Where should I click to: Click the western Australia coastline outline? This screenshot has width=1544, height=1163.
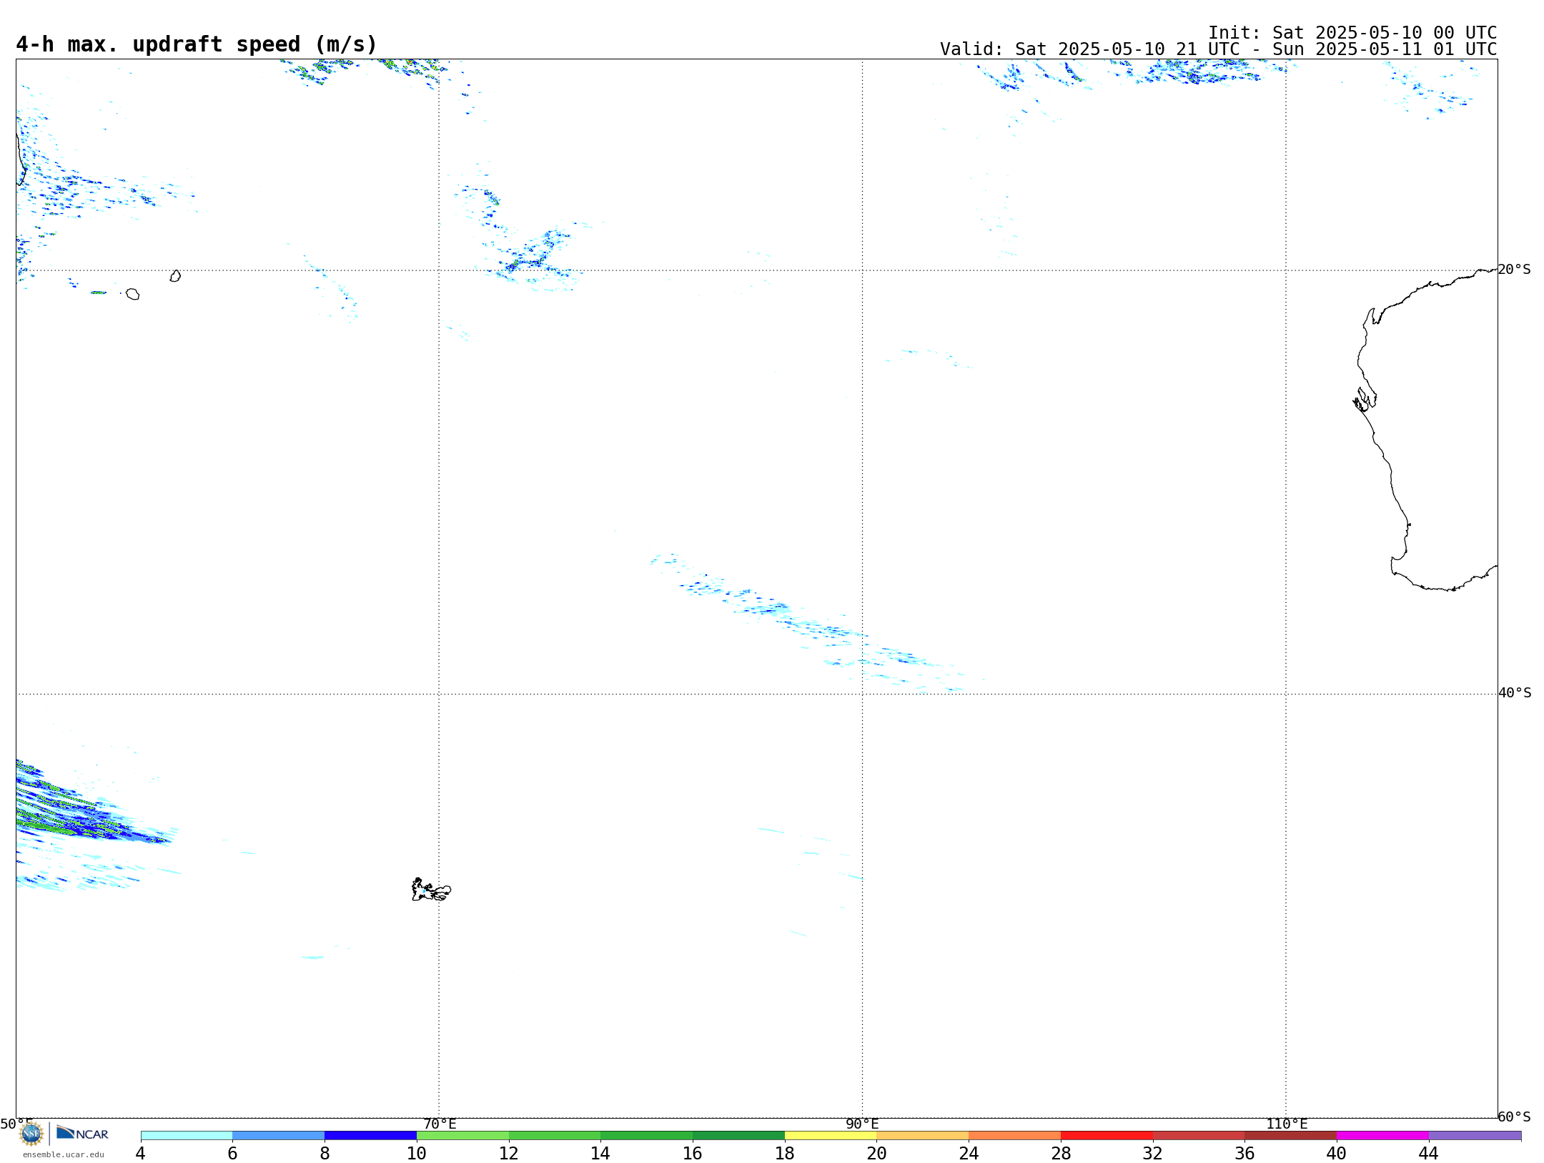click(1425, 429)
